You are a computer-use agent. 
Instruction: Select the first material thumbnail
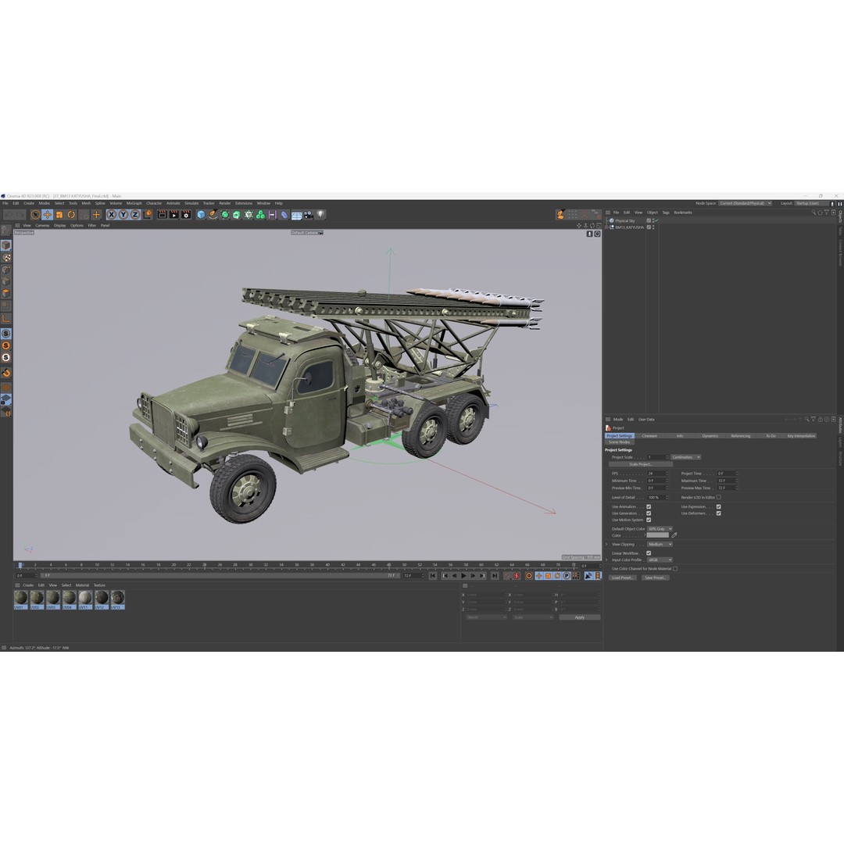20,598
